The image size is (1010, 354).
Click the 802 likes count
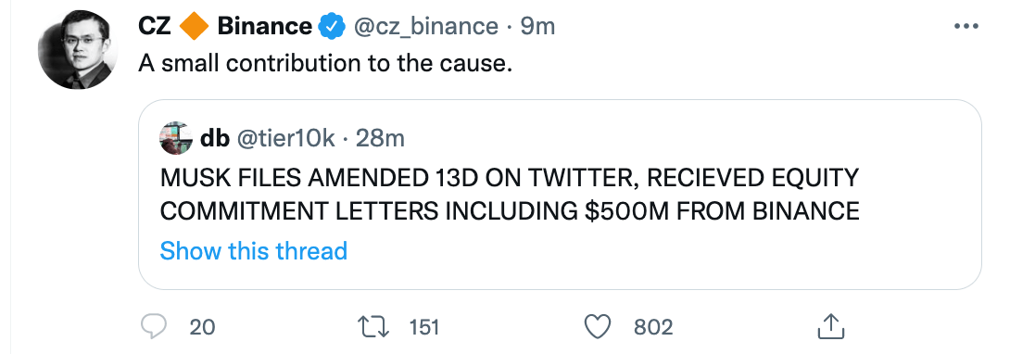pyautogui.click(x=653, y=327)
